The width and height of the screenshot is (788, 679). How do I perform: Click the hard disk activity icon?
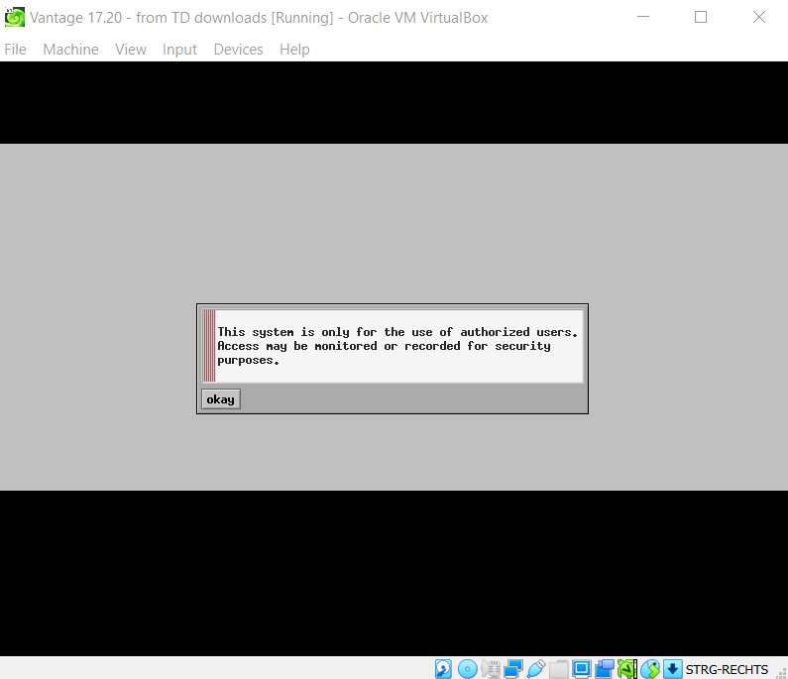click(443, 669)
